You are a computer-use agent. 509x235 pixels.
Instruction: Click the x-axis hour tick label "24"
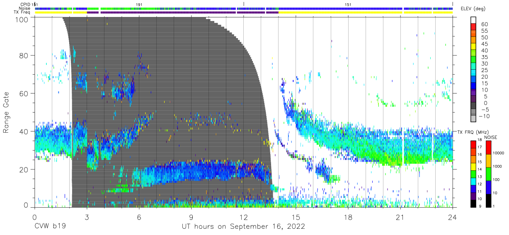[453, 217]
